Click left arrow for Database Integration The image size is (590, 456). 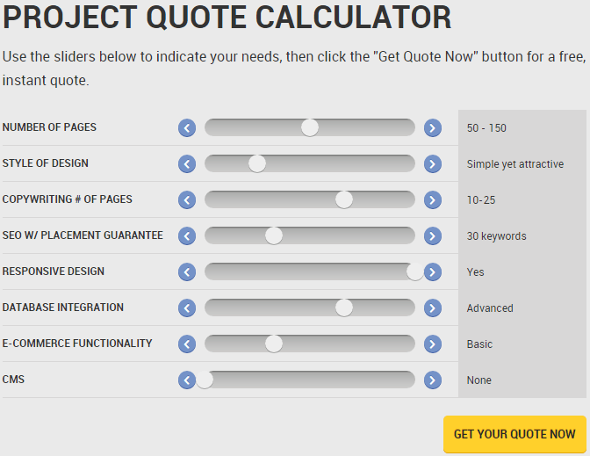pos(187,308)
